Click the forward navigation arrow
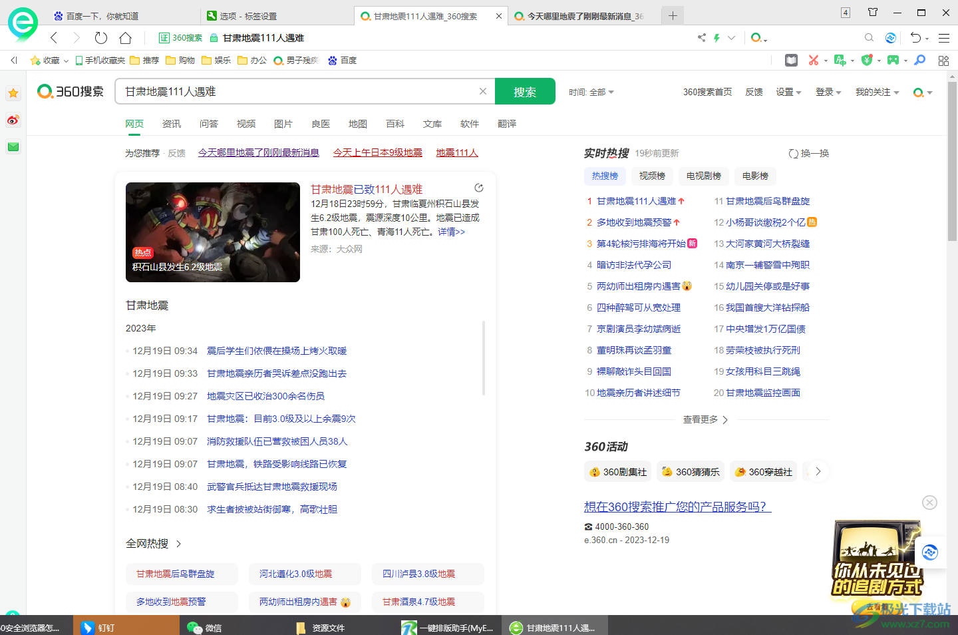This screenshot has width=958, height=635. pos(77,38)
